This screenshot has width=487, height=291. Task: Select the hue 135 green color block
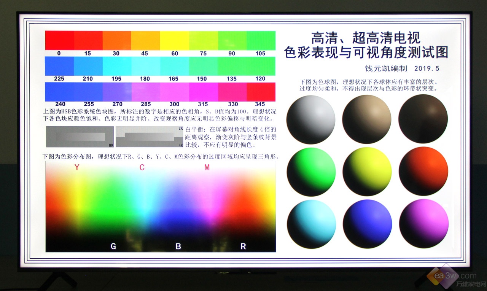pos(232,66)
